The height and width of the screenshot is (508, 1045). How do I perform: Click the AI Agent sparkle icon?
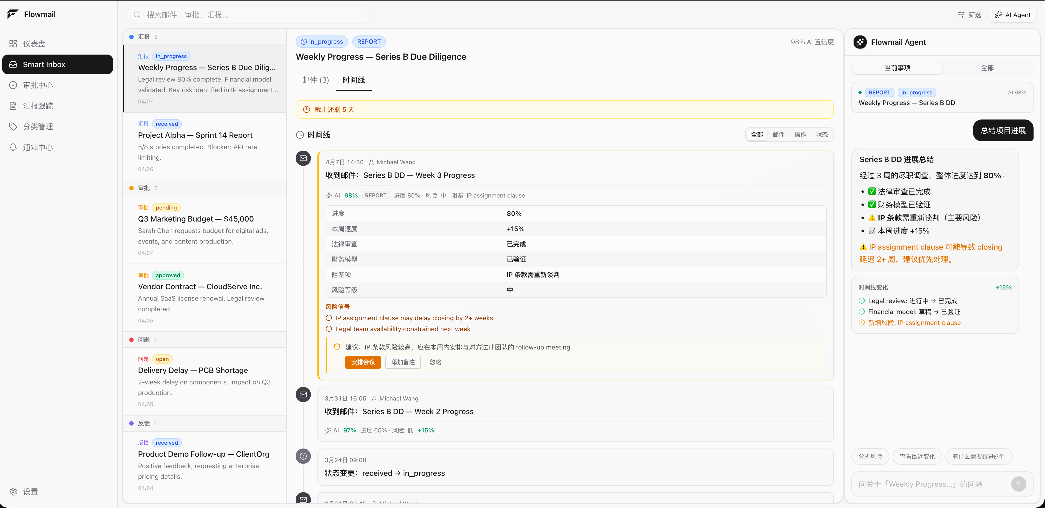click(998, 15)
